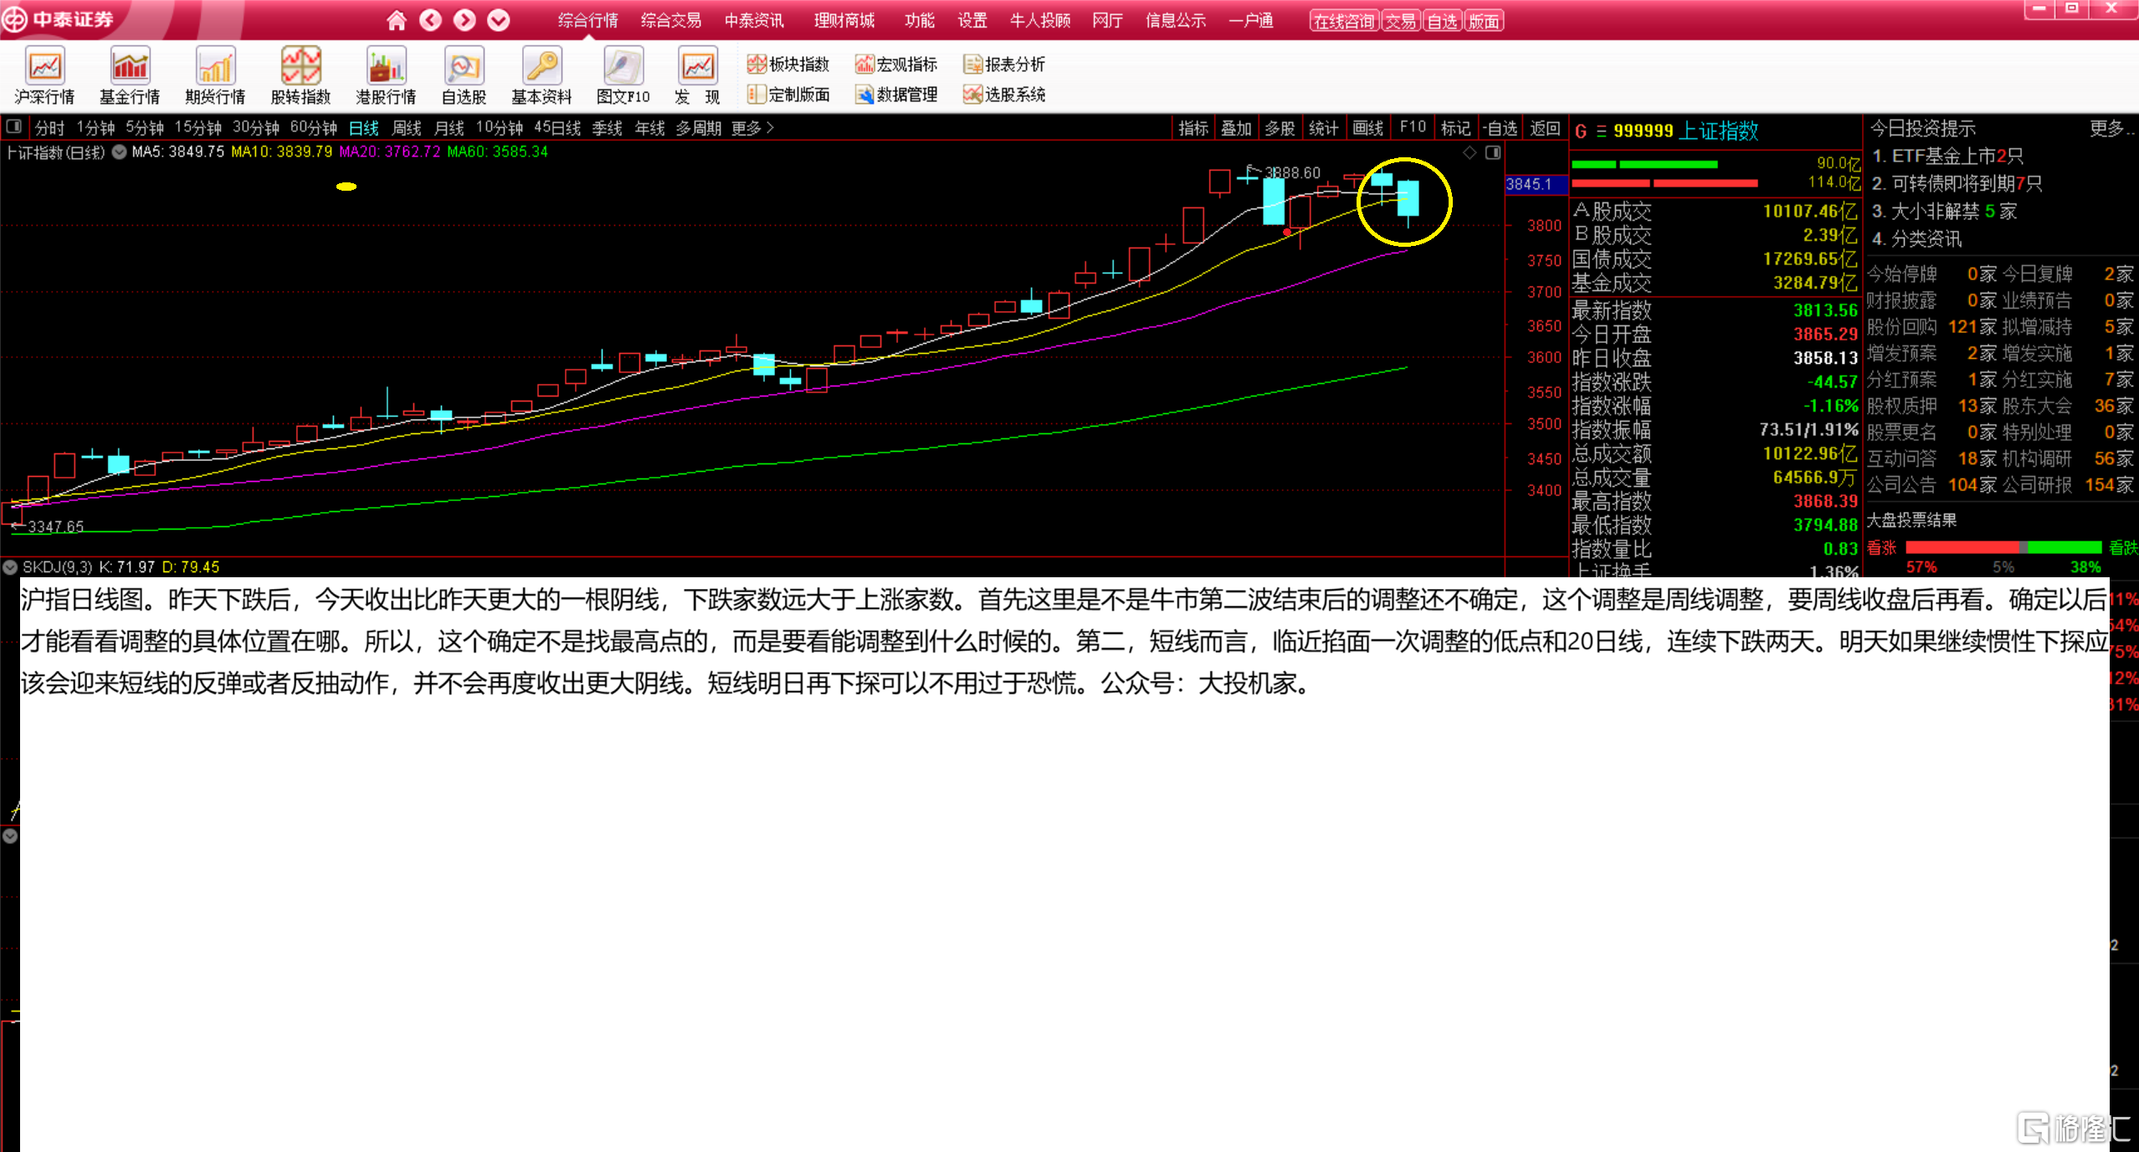
Task: Navigate forward with right arrow icon
Action: point(465,20)
